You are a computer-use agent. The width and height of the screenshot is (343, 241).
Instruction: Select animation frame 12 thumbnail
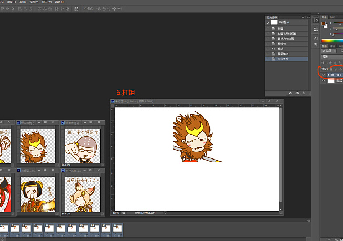pos(72,228)
